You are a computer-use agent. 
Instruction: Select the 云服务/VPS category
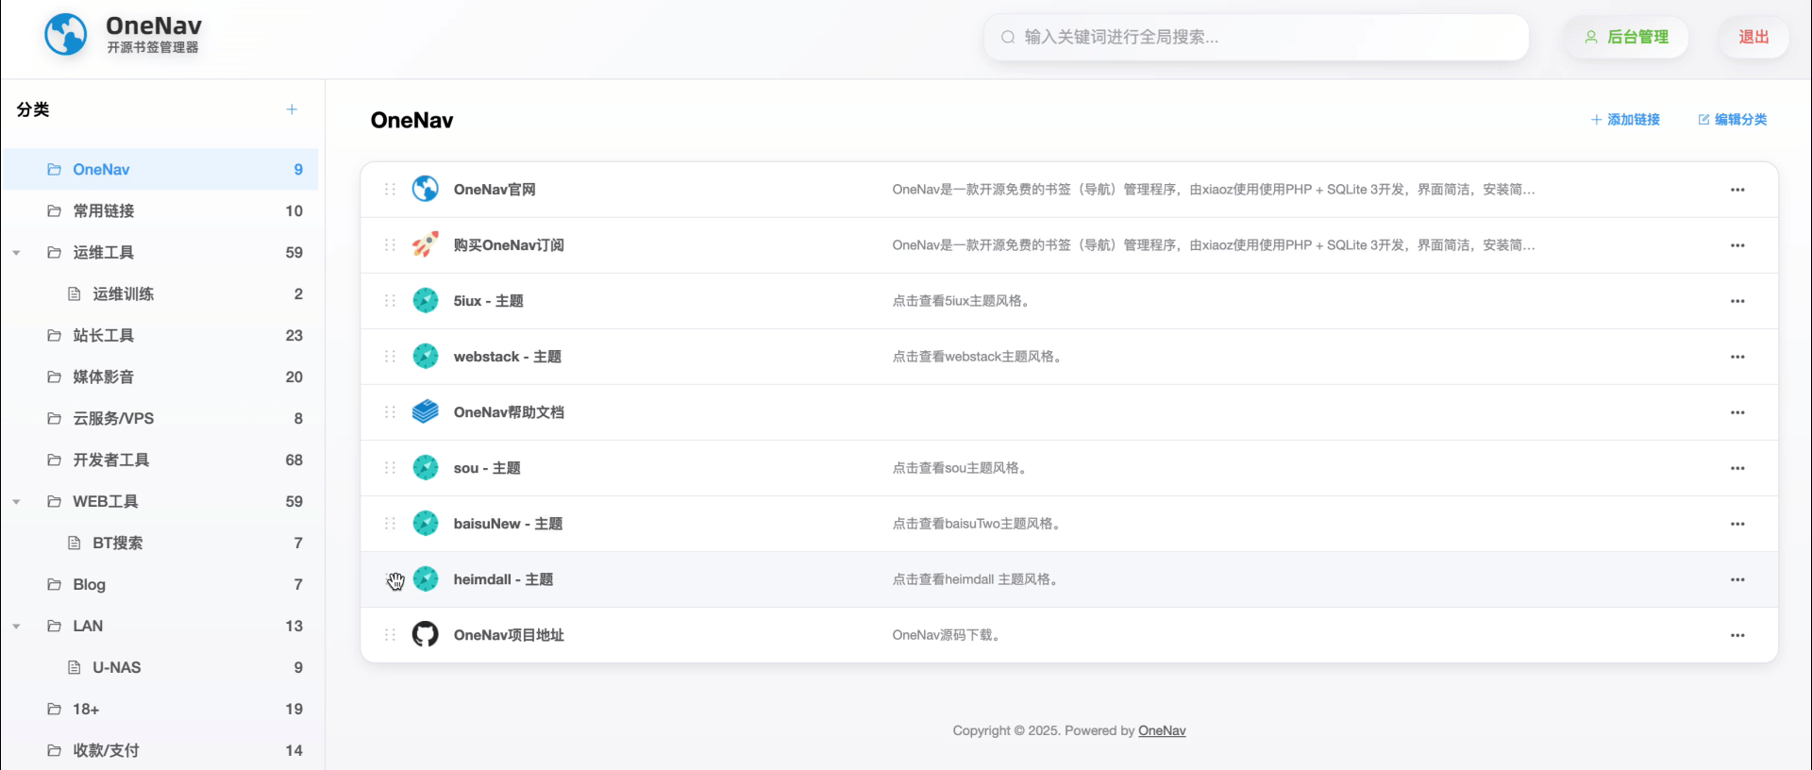coord(160,418)
